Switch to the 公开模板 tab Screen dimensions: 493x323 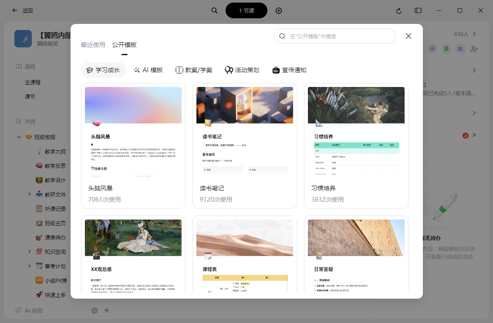pos(125,45)
